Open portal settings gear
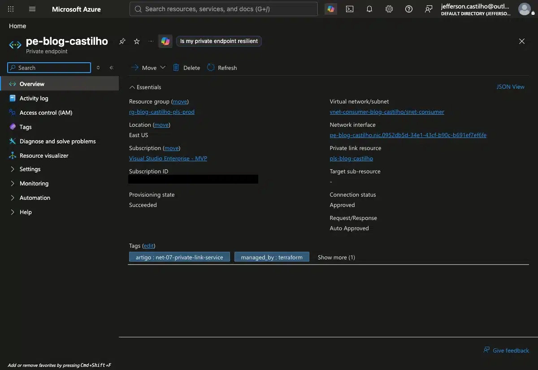This screenshot has width=538, height=370. click(389, 9)
